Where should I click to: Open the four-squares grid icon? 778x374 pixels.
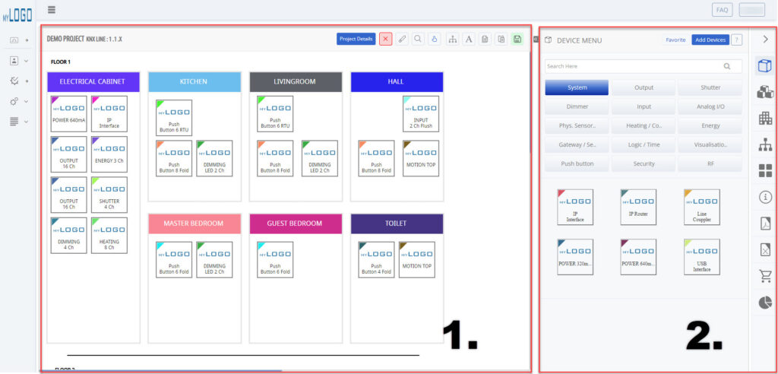click(x=765, y=170)
